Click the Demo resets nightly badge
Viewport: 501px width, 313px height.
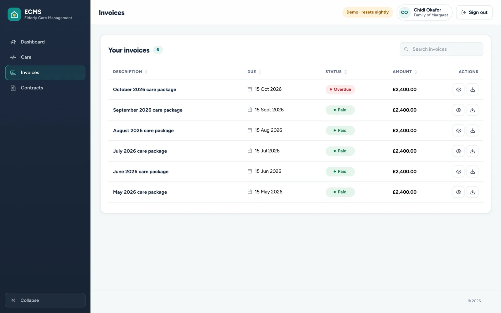(367, 12)
